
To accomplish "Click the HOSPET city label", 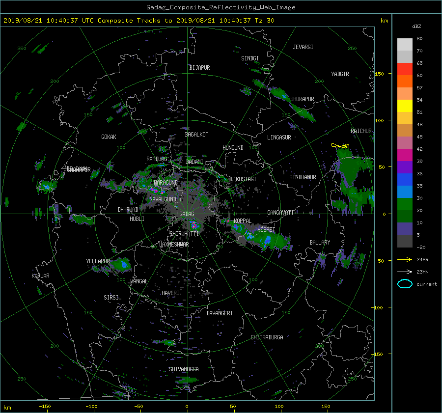I will [x=266, y=230].
